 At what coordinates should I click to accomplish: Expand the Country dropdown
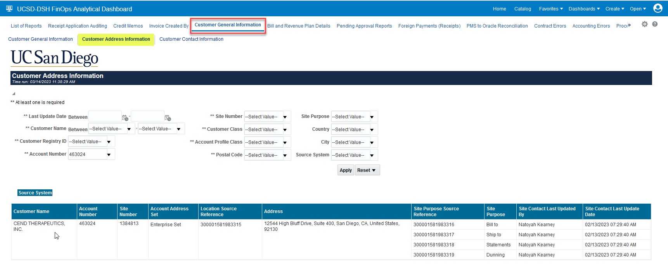[372, 130]
